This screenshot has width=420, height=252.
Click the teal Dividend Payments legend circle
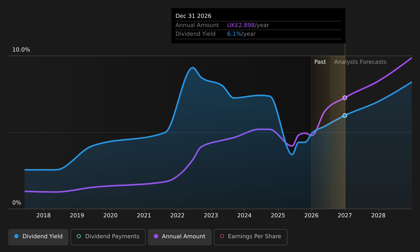tap(79, 236)
